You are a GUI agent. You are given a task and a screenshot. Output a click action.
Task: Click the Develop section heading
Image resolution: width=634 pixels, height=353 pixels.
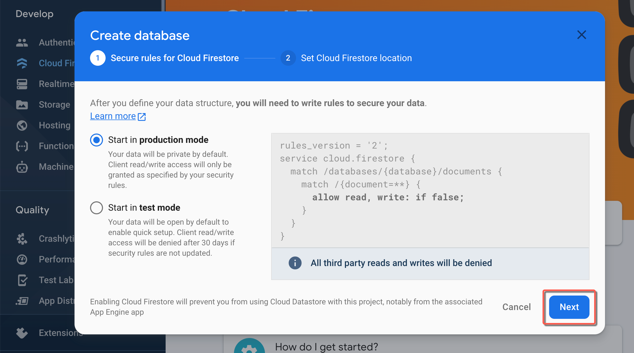(34, 14)
